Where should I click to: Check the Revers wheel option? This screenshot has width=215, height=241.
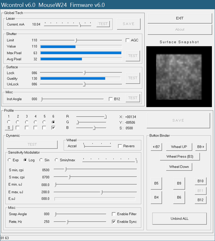click(120, 146)
